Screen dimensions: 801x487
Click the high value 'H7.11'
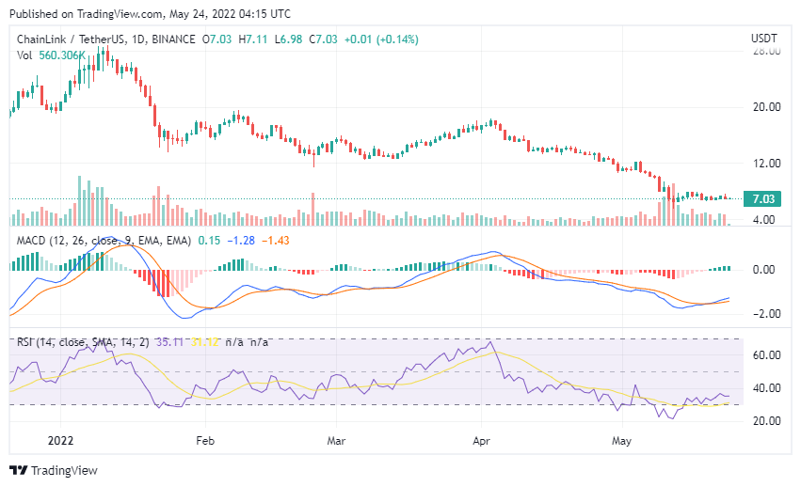(x=253, y=39)
